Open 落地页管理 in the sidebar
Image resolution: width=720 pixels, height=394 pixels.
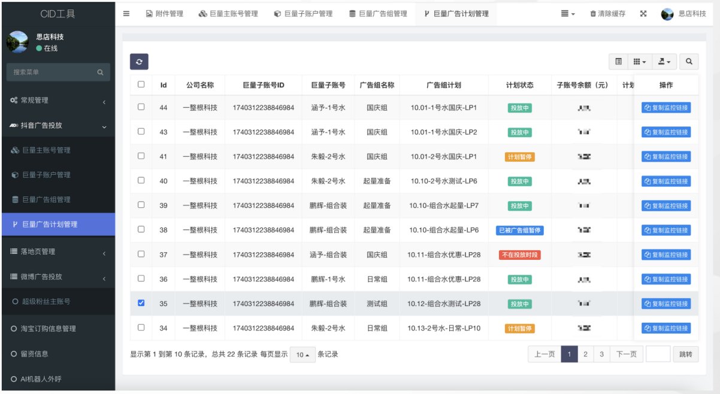click(x=38, y=251)
